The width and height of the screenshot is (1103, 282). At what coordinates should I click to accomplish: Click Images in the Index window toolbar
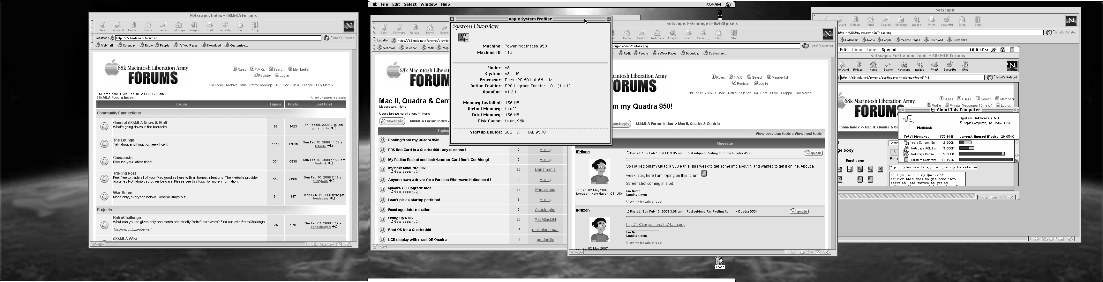[194, 26]
